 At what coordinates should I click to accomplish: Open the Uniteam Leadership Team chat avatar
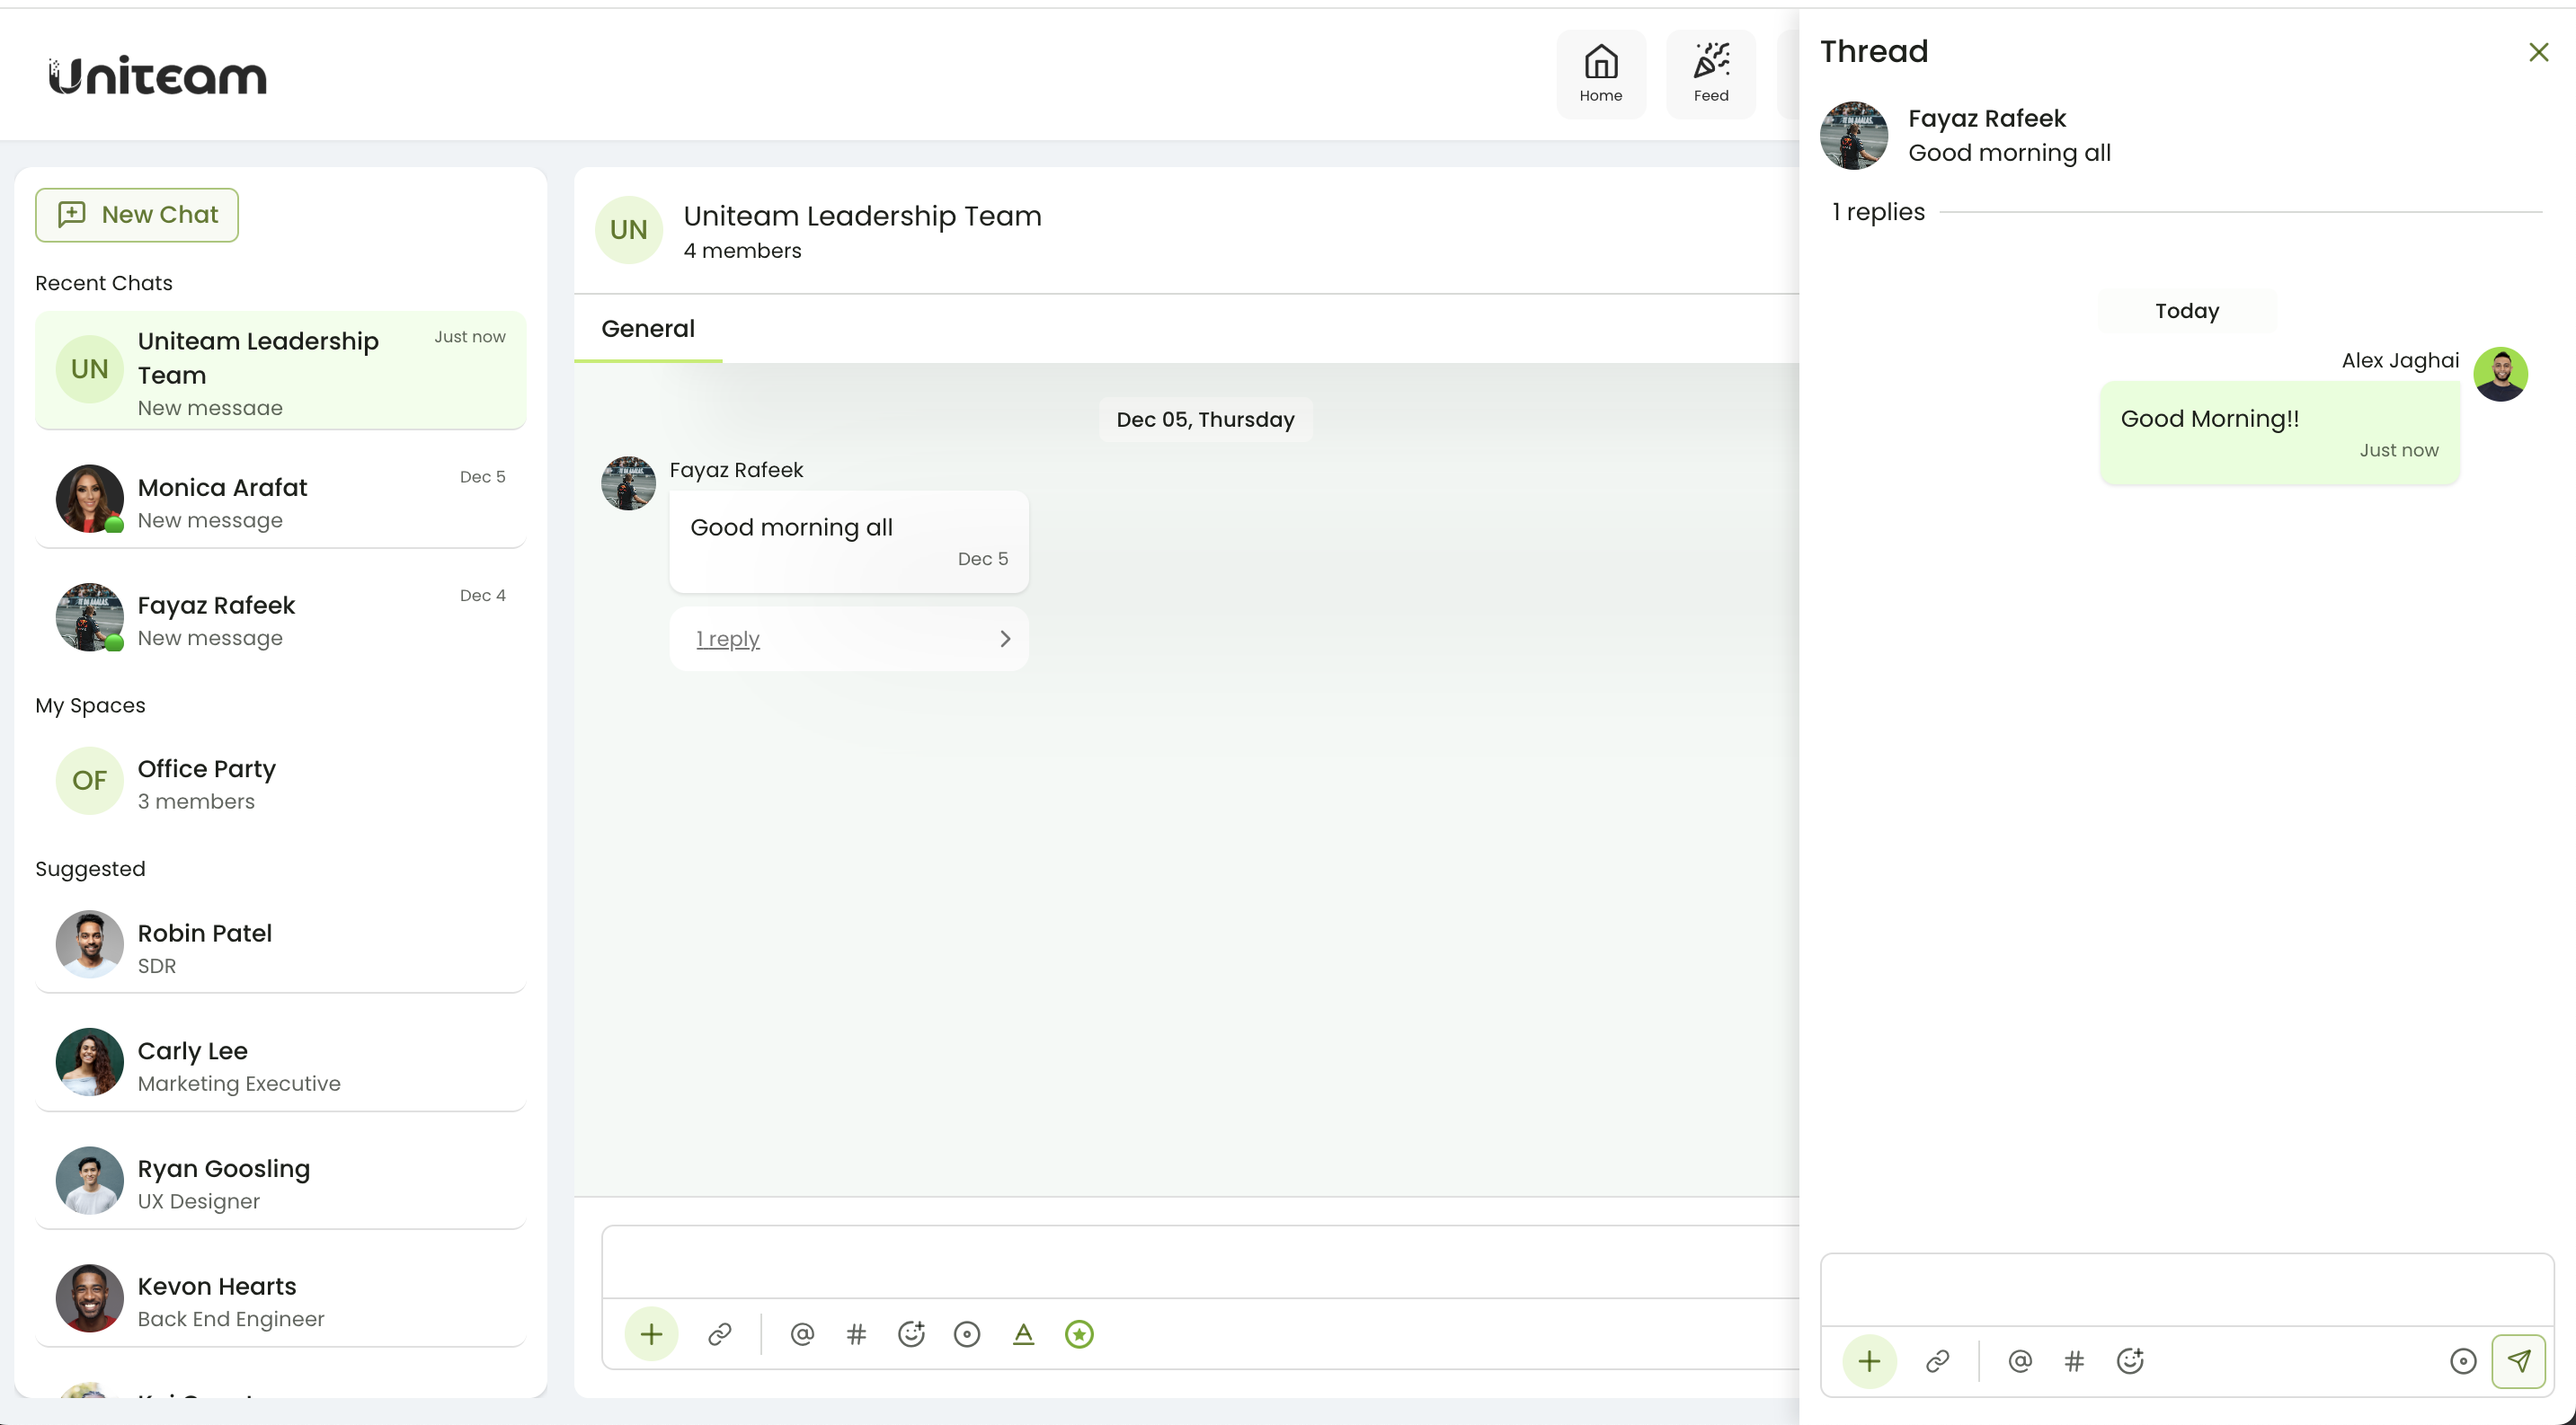(x=88, y=368)
